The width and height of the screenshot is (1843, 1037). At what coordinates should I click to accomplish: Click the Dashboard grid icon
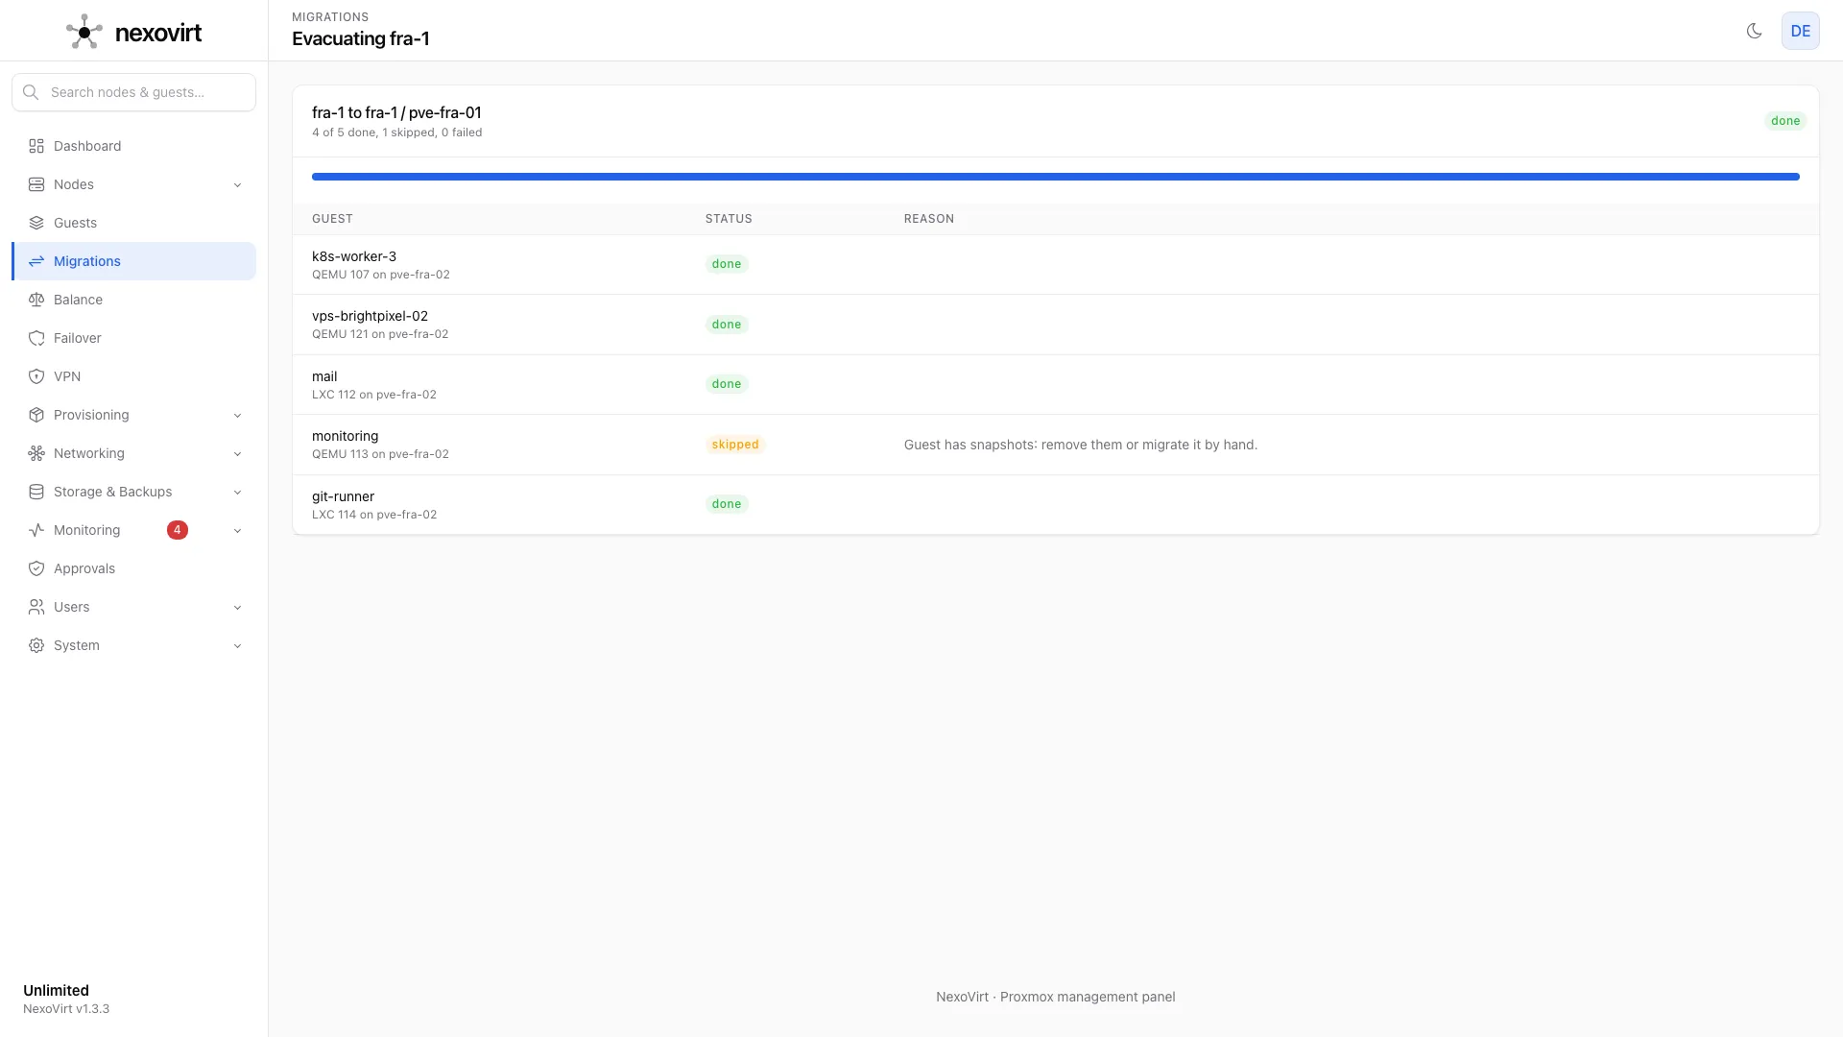click(x=36, y=146)
